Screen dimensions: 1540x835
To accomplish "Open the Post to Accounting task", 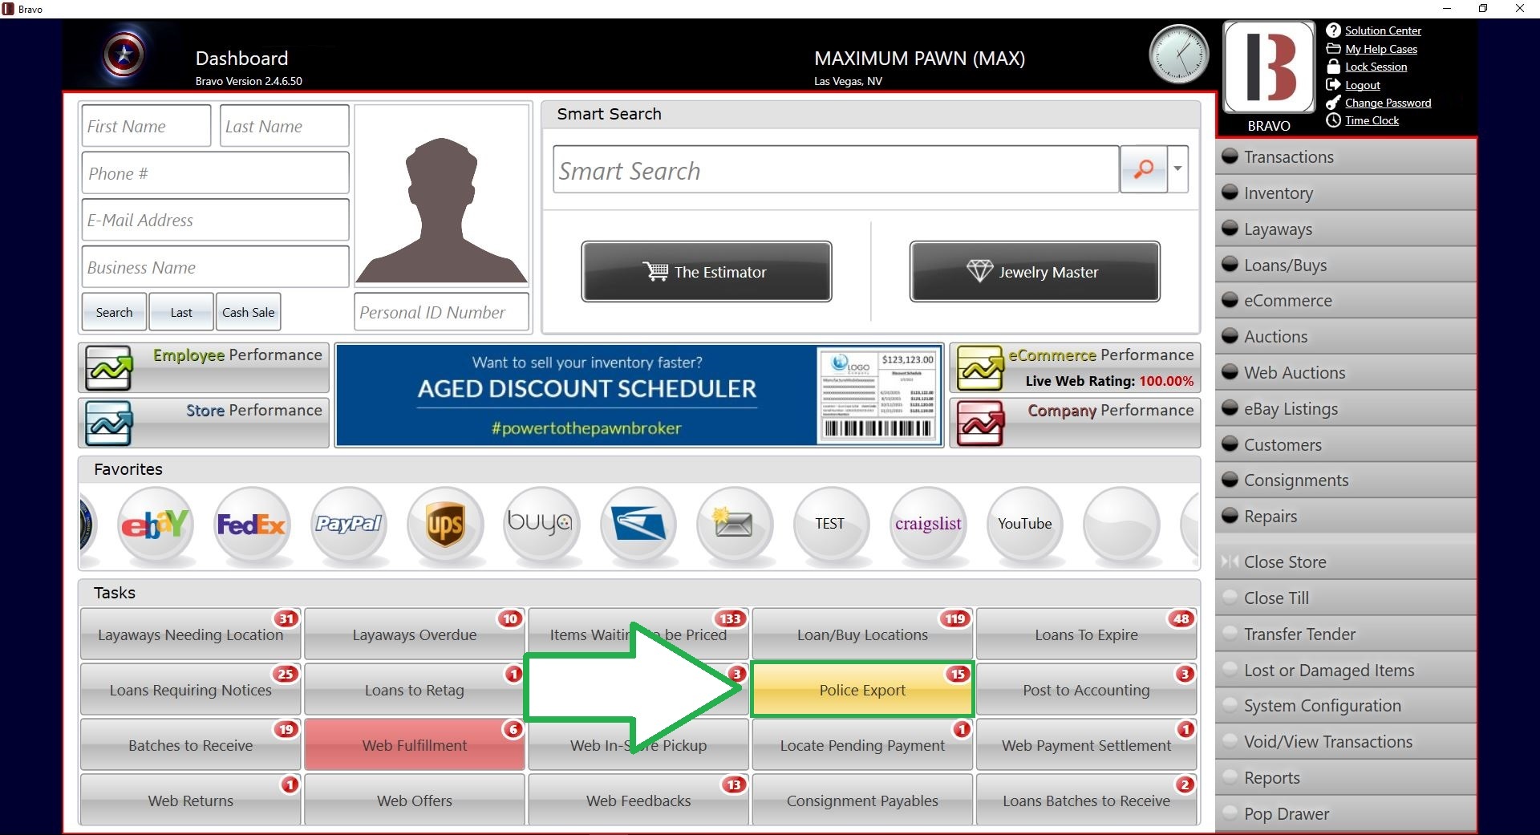I will coord(1086,690).
